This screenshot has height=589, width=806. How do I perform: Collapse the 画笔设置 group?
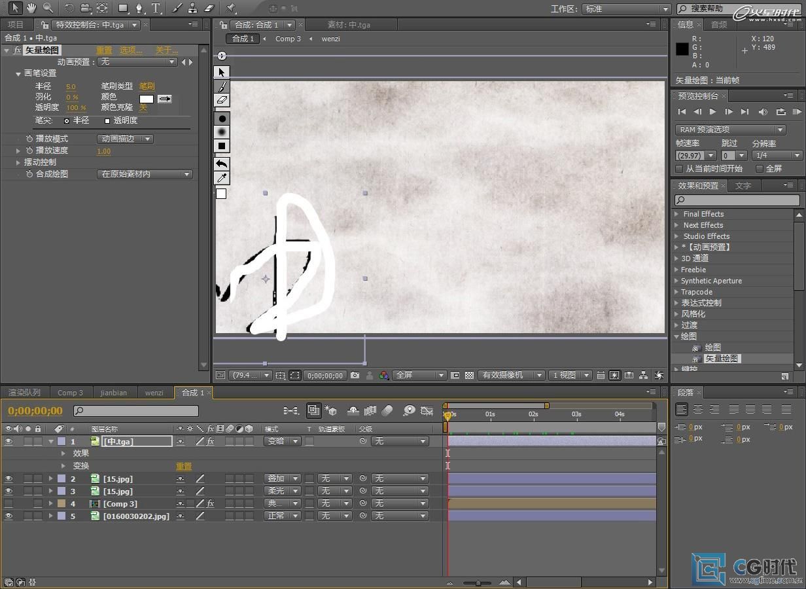(x=18, y=74)
